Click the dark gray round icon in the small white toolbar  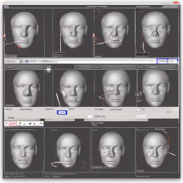30,124
